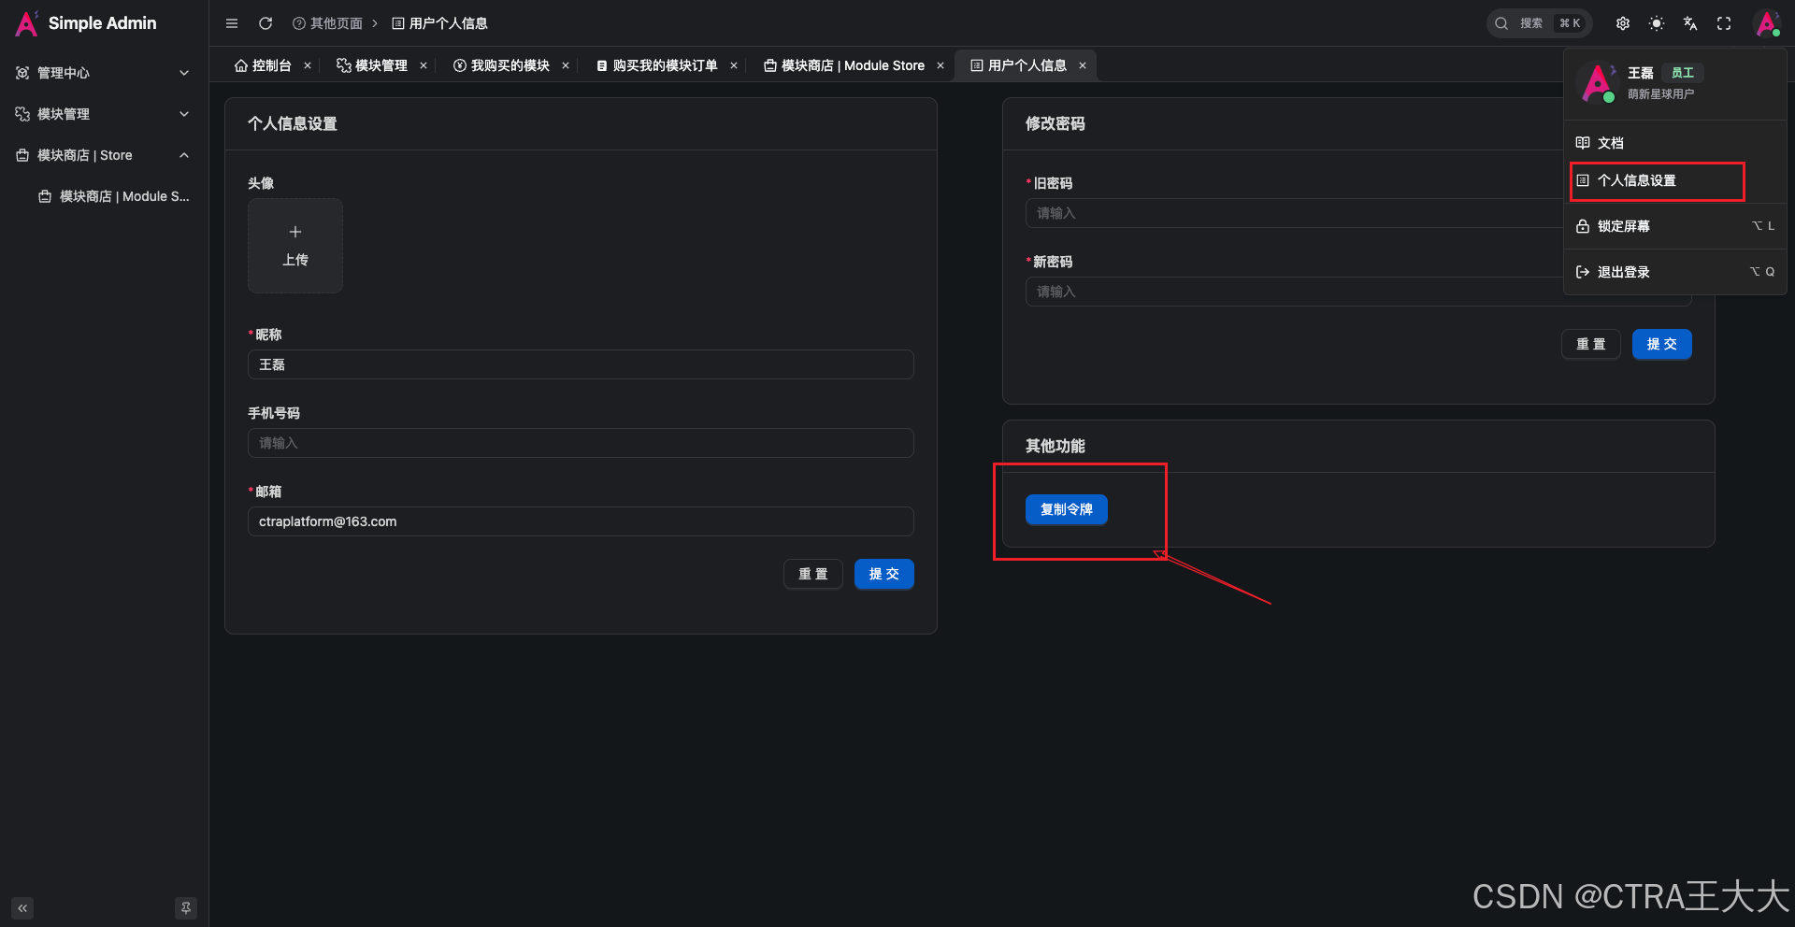The width and height of the screenshot is (1795, 927).
Task: Click the avatar 上传 upload box
Action: [x=295, y=246]
